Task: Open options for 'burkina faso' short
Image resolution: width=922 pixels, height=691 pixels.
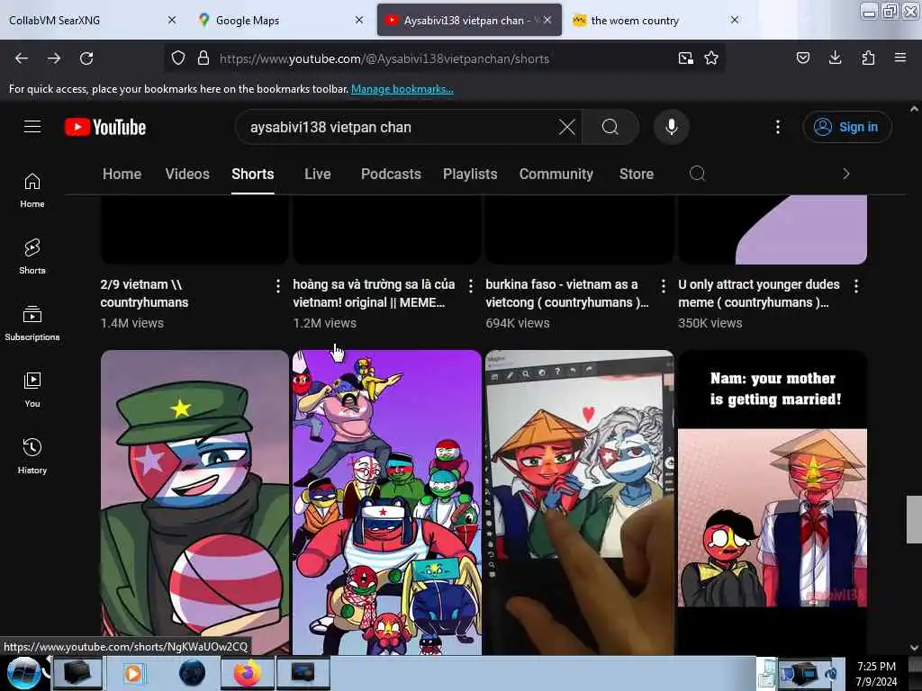Action: click(x=664, y=286)
